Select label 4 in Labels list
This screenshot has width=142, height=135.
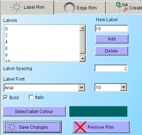[42, 42]
